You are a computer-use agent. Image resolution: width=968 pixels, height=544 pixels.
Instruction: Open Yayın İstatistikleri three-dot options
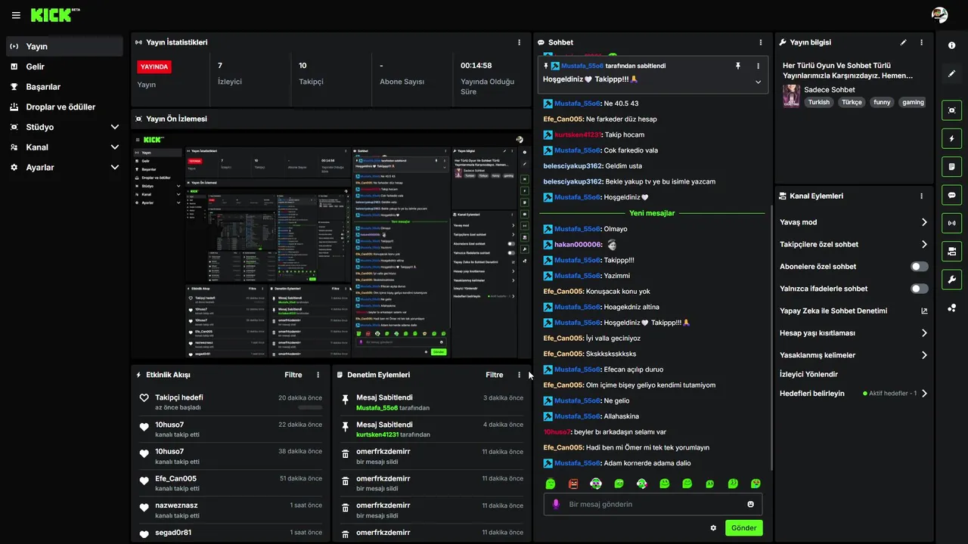coord(519,42)
